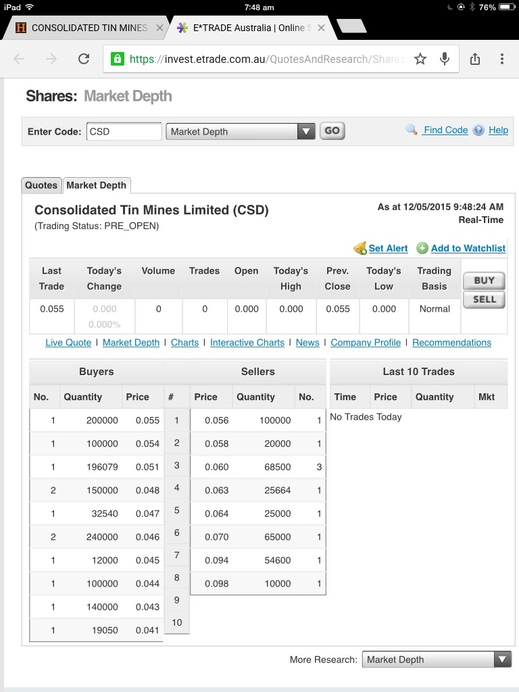Close the Consolidated Tin Mines tab
This screenshot has width=519, height=692.
(x=159, y=28)
